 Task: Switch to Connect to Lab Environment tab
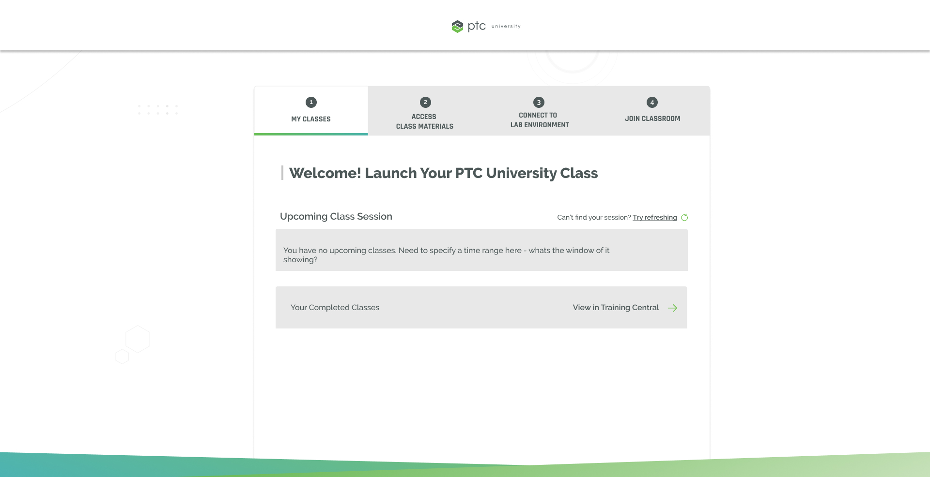tap(539, 111)
